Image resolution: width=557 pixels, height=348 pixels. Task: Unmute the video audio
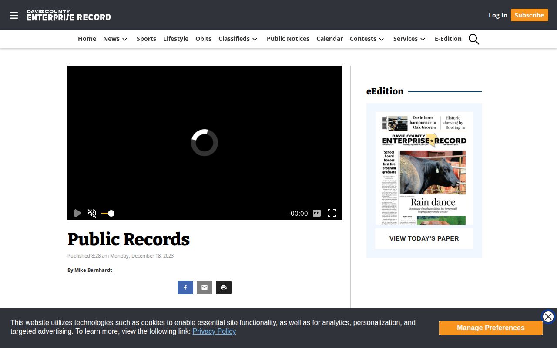[x=92, y=213]
